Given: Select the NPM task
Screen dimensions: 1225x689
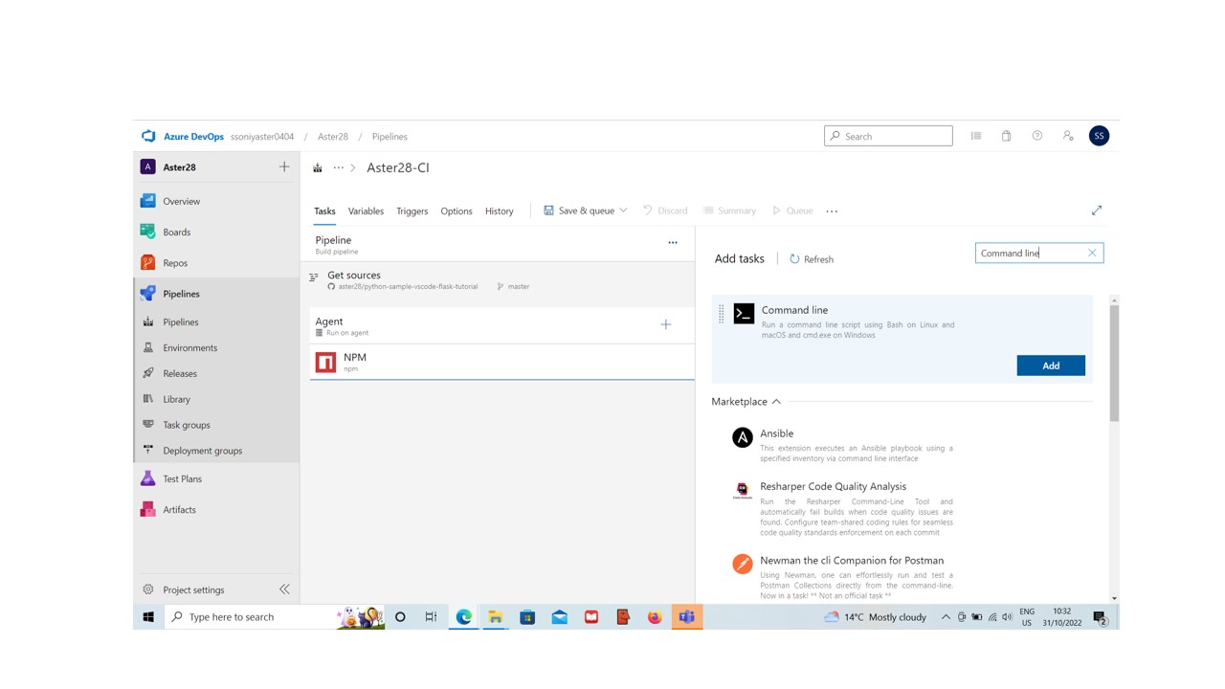Looking at the screenshot, I should 501,362.
